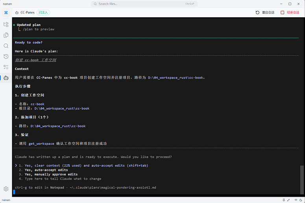Click the '3. 验证' step heading
The height and width of the screenshot is (203, 305).
click(x=22, y=135)
